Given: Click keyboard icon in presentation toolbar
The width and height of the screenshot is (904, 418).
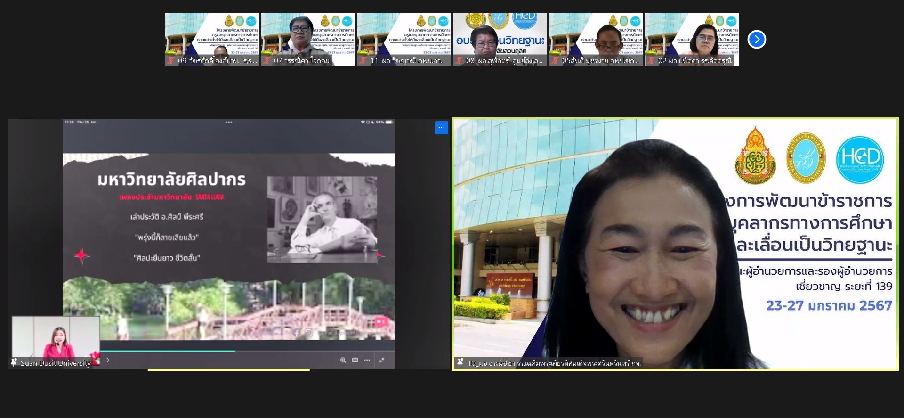Looking at the screenshot, I should (x=355, y=360).
